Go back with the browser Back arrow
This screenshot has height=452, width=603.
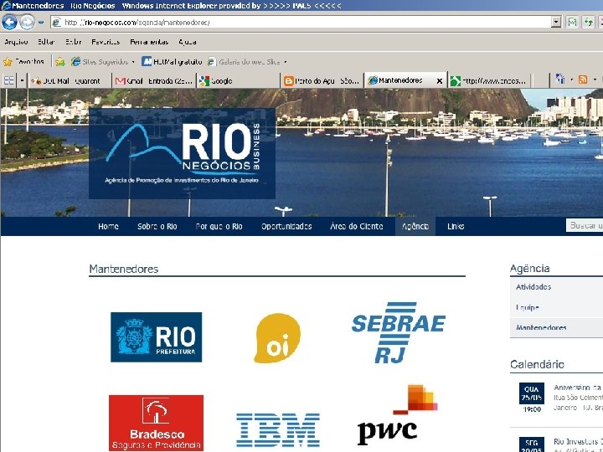click(x=9, y=23)
